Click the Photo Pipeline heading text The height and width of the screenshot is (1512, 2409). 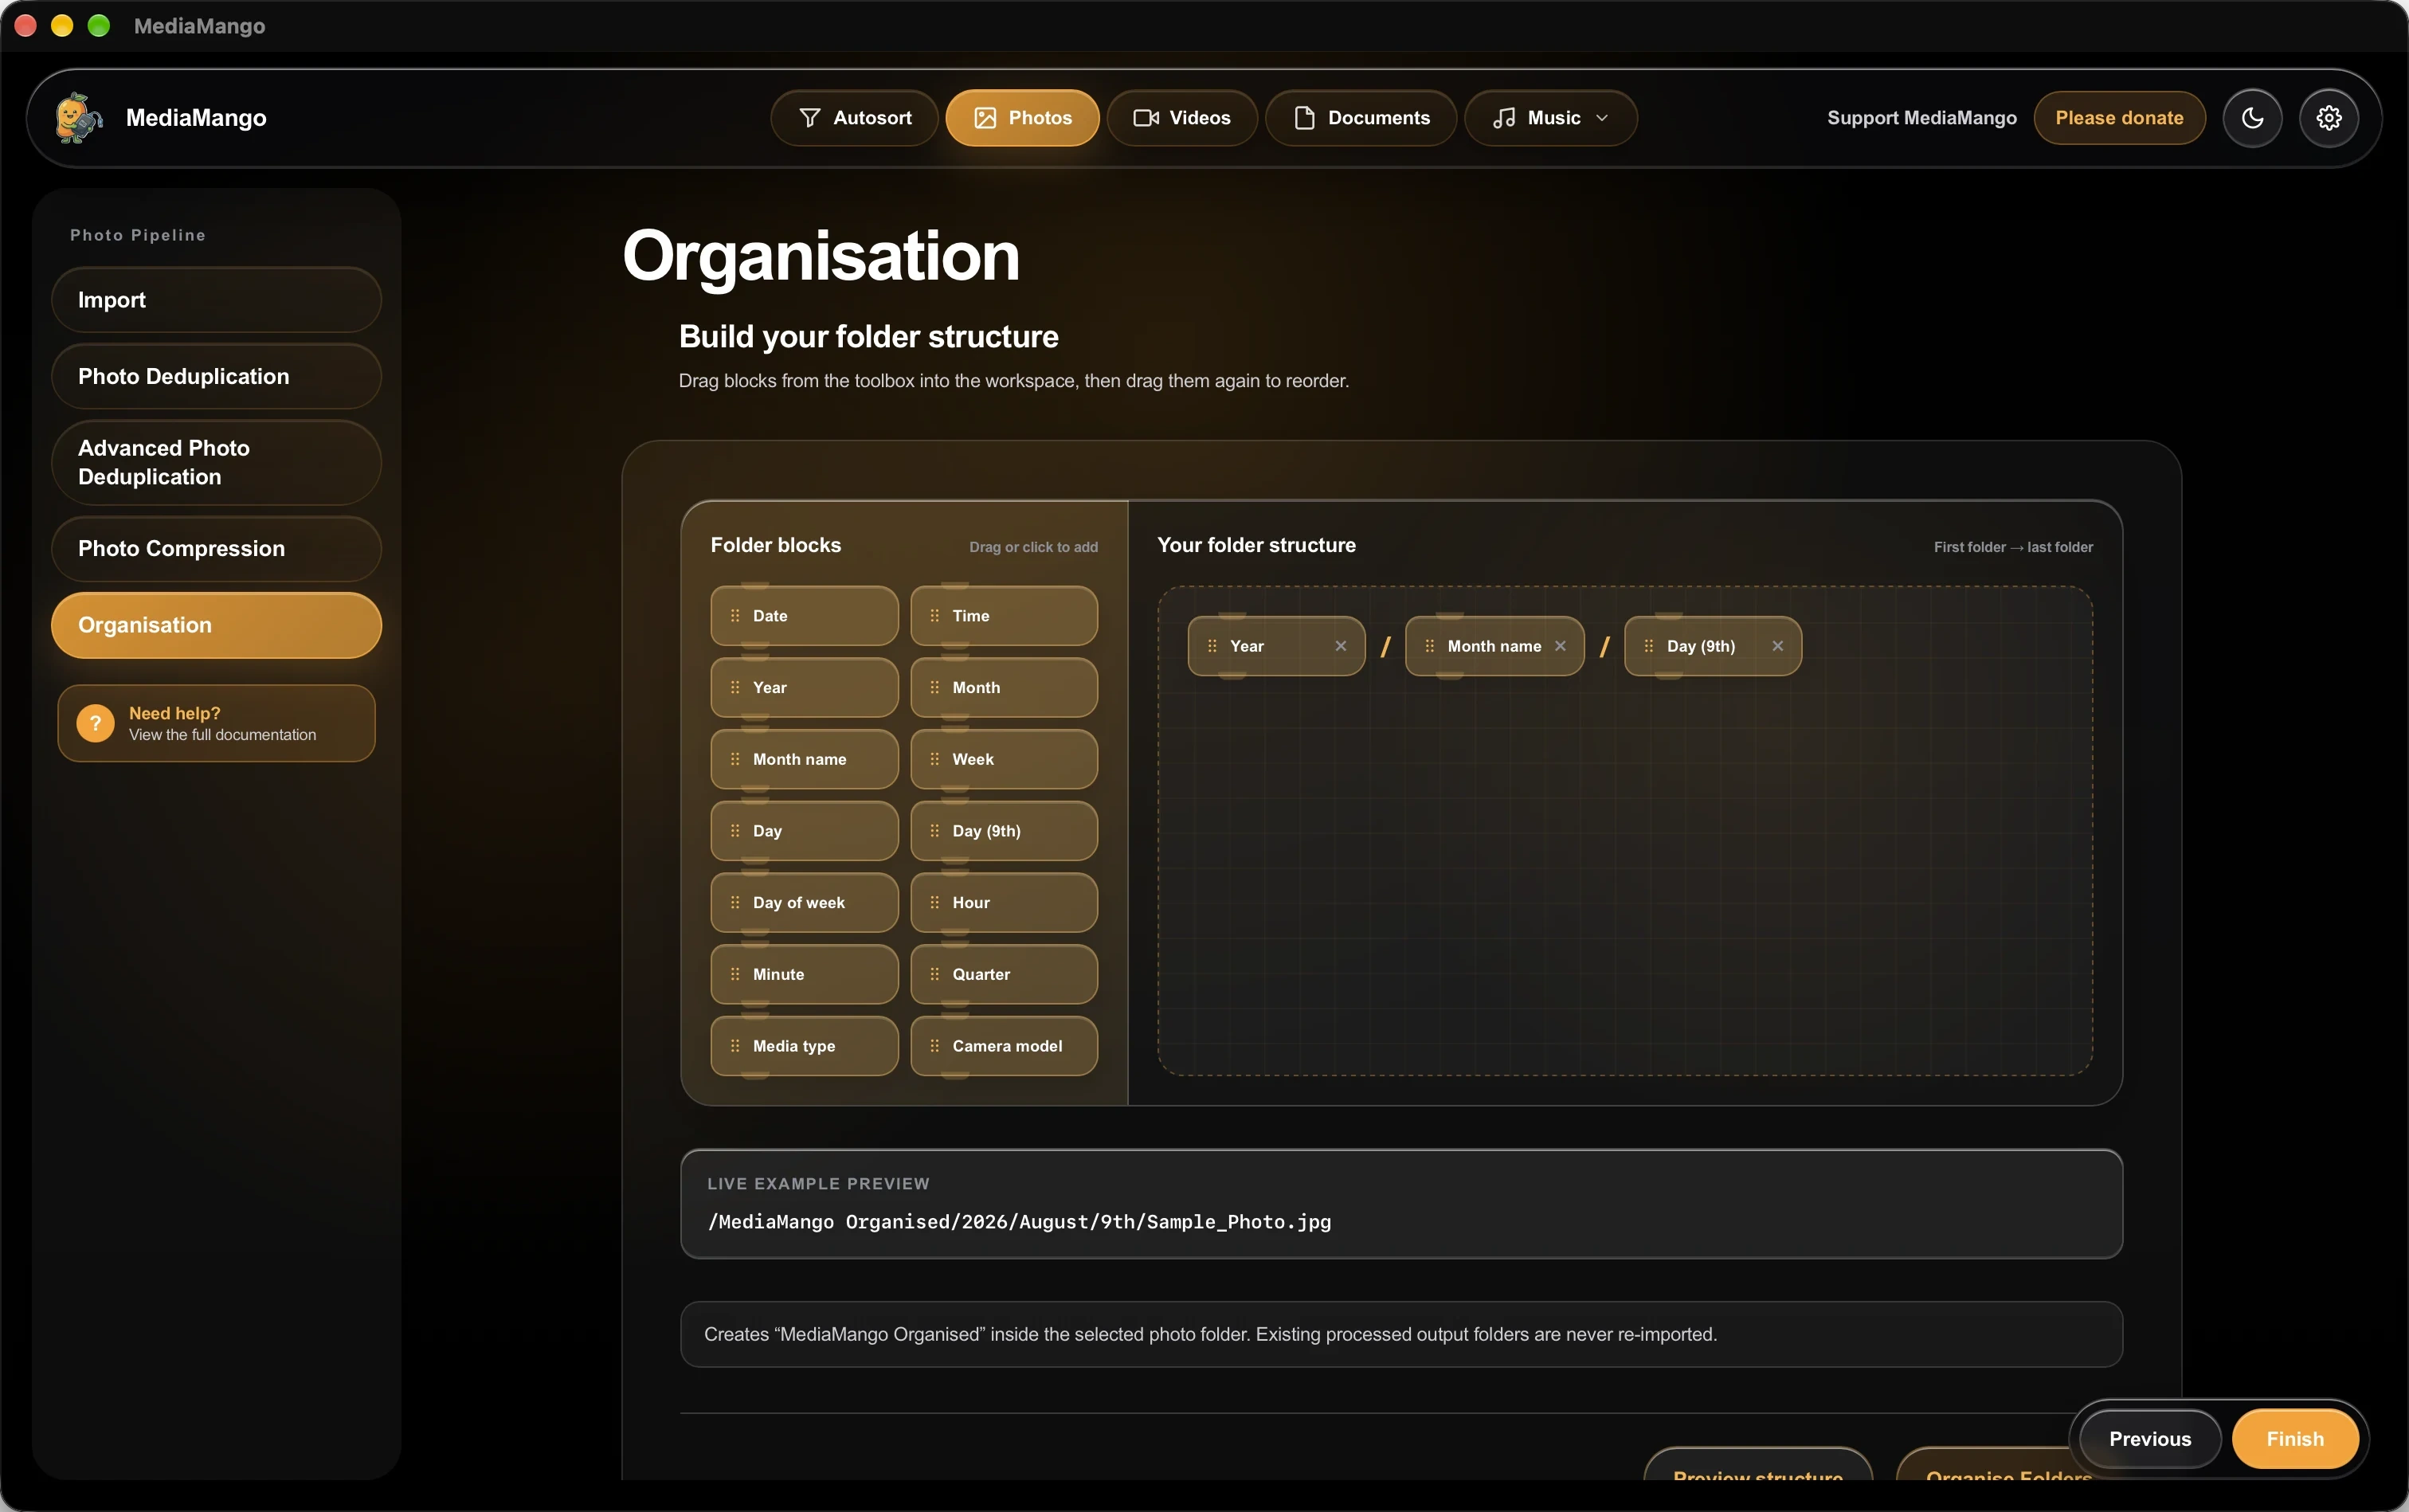(138, 235)
